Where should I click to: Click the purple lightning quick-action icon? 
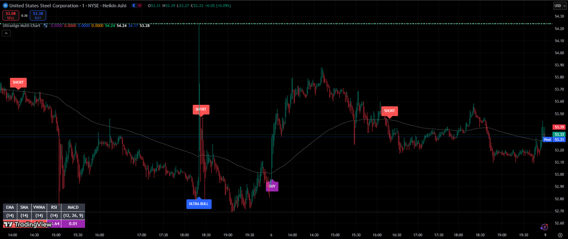click(544, 227)
